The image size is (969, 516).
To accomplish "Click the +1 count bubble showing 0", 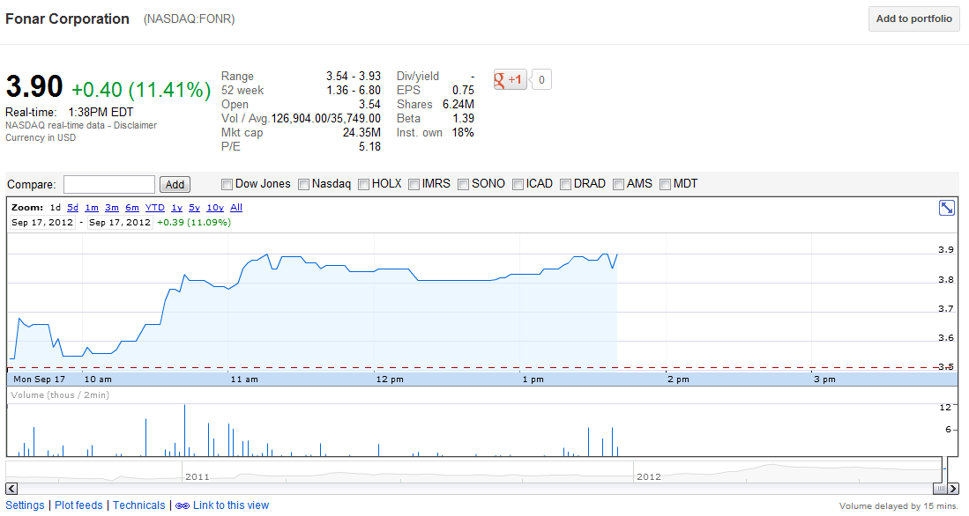I will pyautogui.click(x=541, y=79).
